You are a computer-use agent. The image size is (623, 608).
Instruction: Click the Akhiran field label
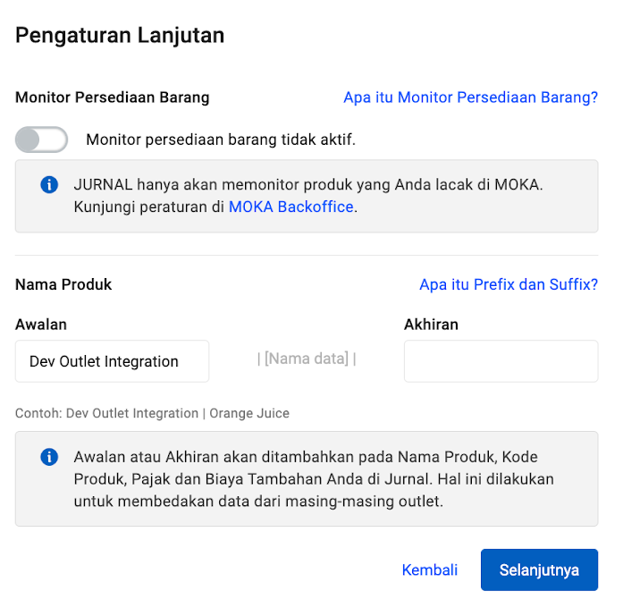[x=431, y=325]
